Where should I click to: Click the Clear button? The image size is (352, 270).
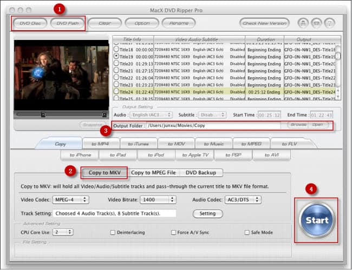[105, 23]
